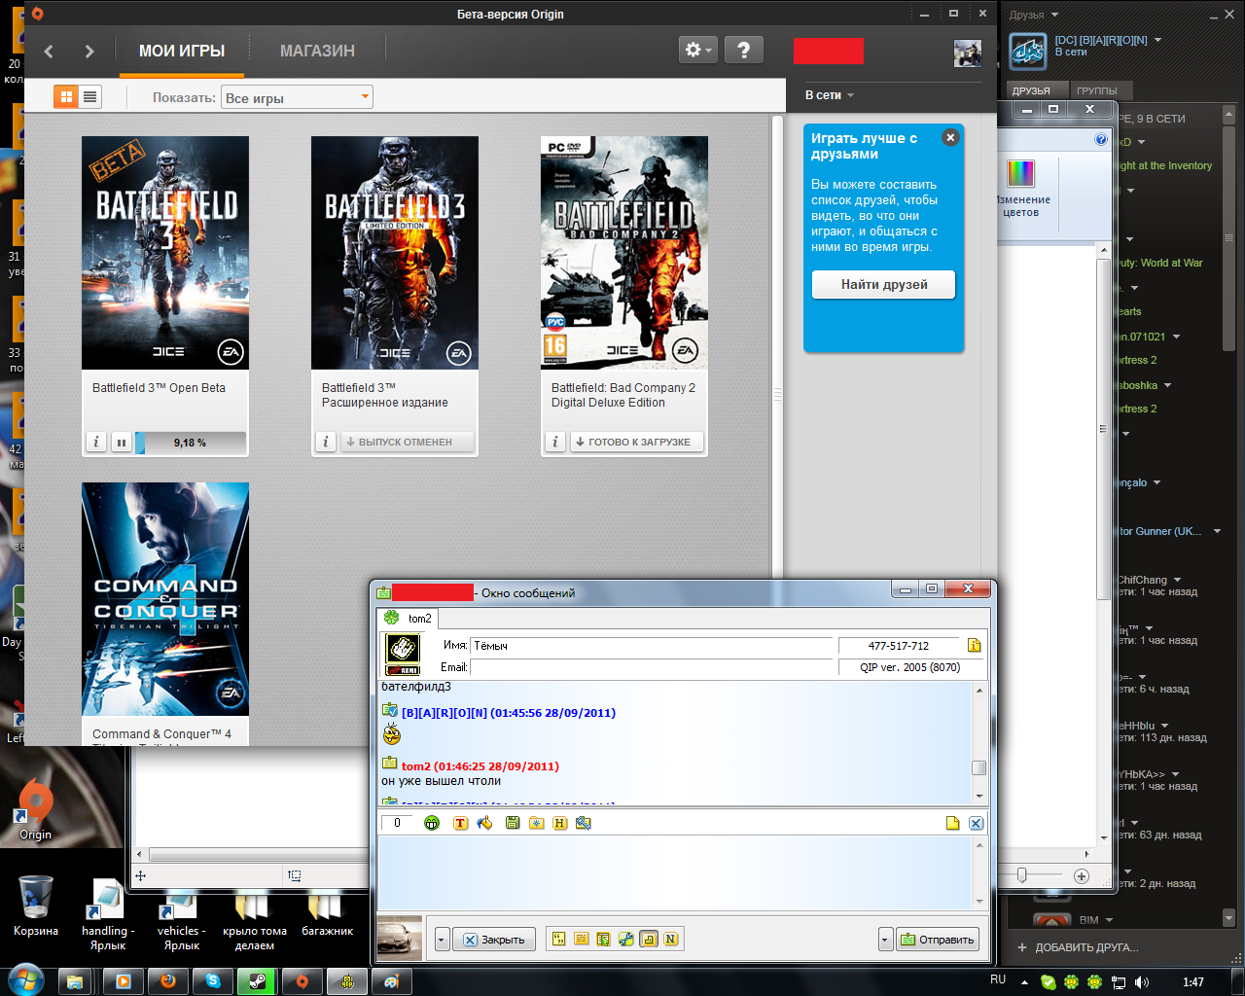The image size is (1245, 996).
Task: Open QIP message history H icon
Action: (x=559, y=823)
